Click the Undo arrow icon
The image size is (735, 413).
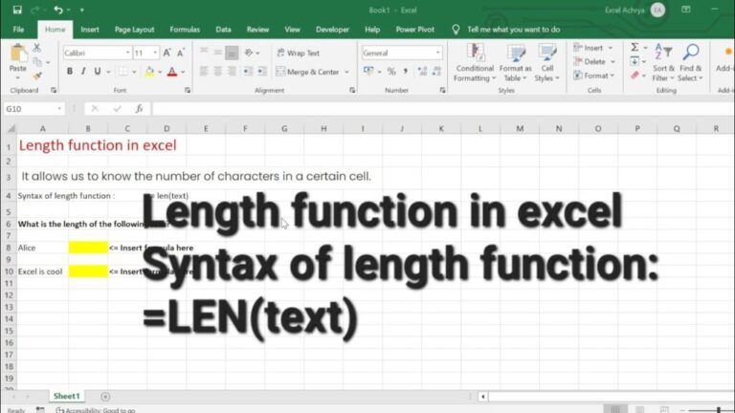coord(57,10)
